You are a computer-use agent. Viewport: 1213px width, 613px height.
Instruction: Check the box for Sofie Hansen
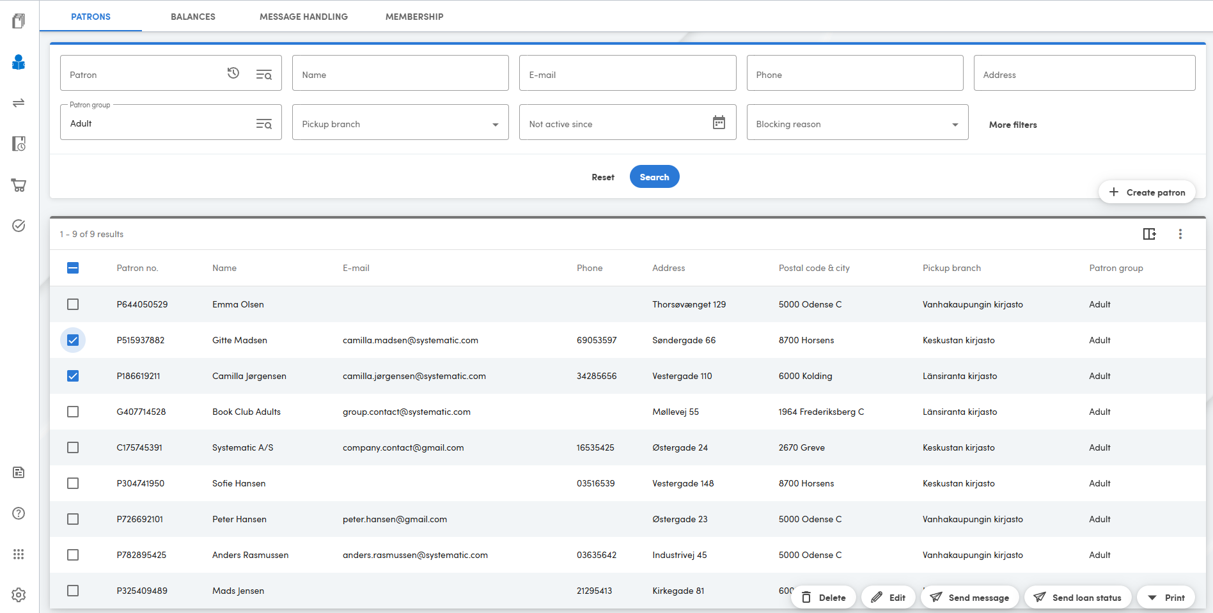pyautogui.click(x=73, y=483)
